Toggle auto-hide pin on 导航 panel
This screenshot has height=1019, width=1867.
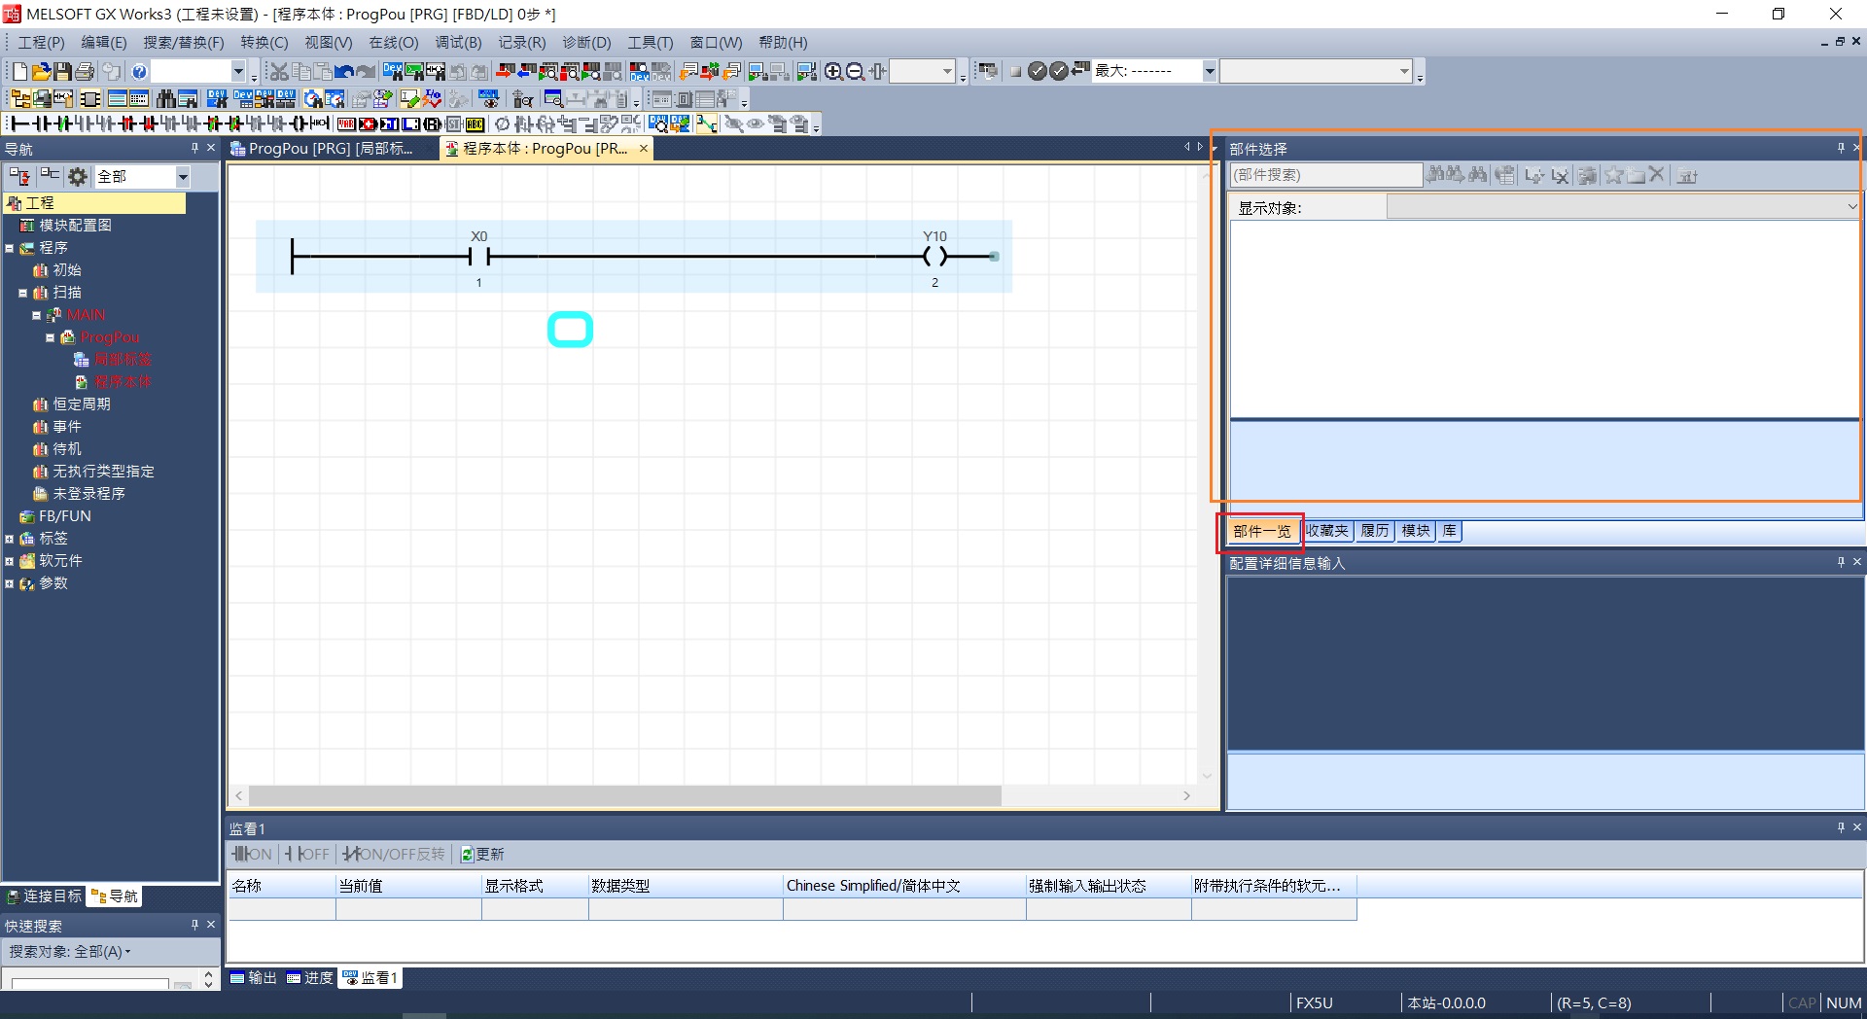194,148
